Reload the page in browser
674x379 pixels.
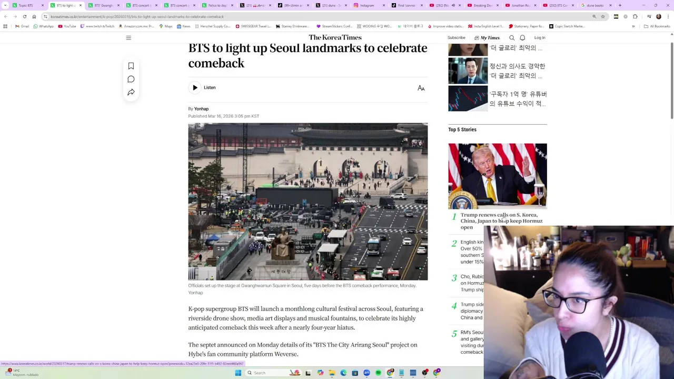coord(24,16)
